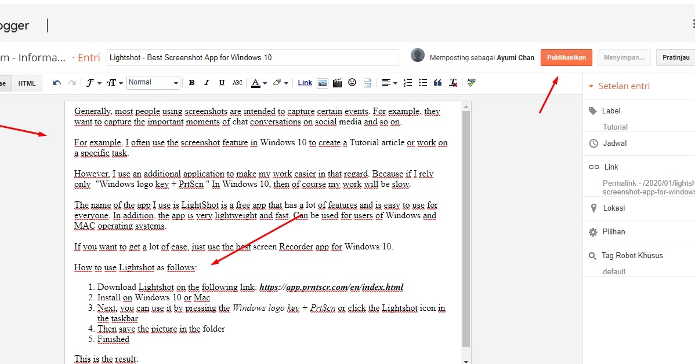Undo the last edit

coord(57,83)
